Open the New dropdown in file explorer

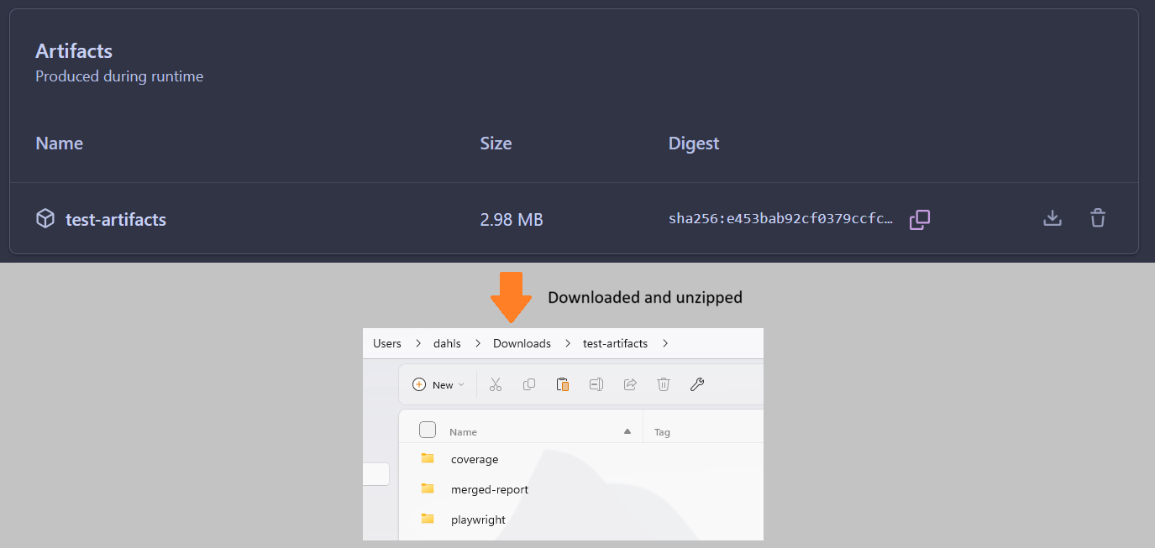[x=438, y=384]
